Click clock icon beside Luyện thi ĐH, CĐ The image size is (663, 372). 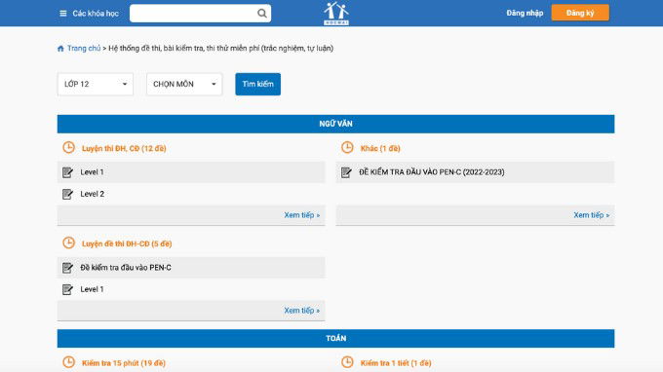[68, 147]
